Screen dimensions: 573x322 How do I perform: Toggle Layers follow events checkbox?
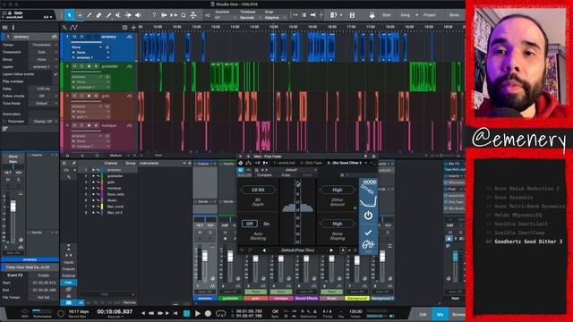pyautogui.click(x=56, y=74)
